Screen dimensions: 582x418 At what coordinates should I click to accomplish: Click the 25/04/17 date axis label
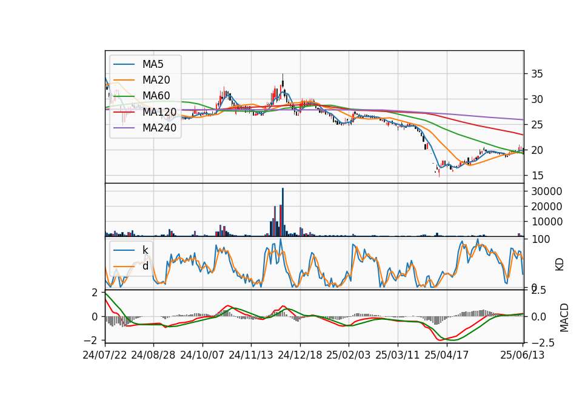[x=447, y=355]
